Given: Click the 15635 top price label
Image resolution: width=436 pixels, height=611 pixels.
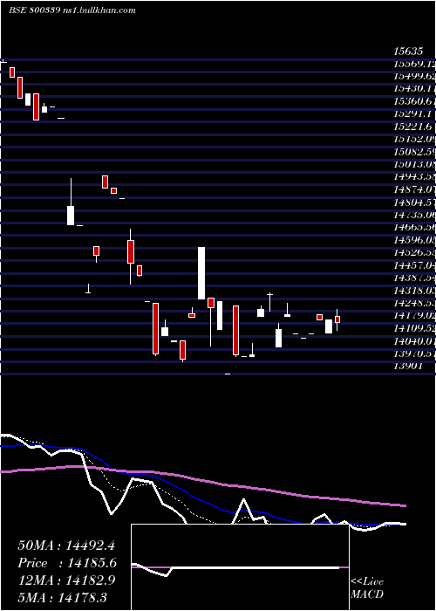Looking at the screenshot, I should point(407,51).
